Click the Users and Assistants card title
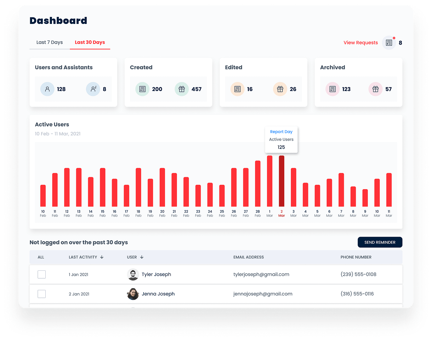 [64, 67]
